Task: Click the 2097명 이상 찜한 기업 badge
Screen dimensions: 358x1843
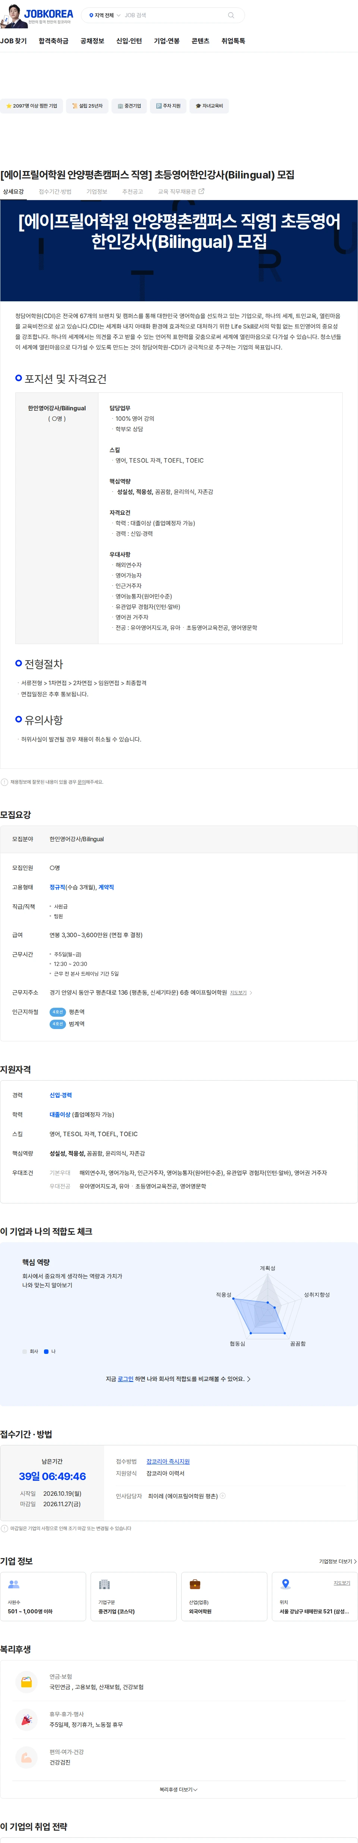Action: [31, 106]
